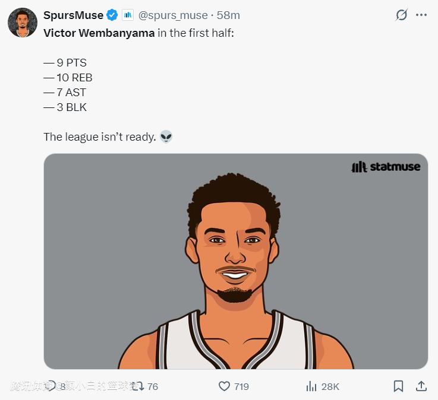
Task: Click the SpursMuse display name
Action: 73,15
